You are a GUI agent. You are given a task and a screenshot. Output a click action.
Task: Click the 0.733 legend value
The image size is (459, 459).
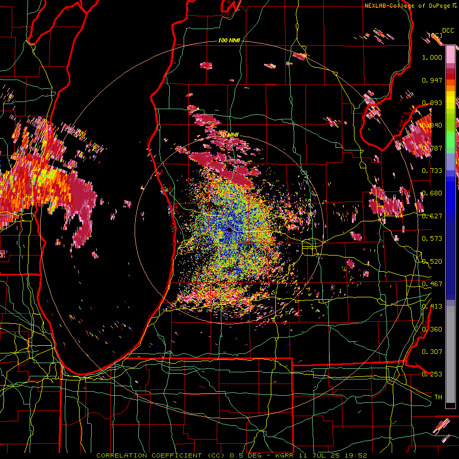[x=432, y=171]
